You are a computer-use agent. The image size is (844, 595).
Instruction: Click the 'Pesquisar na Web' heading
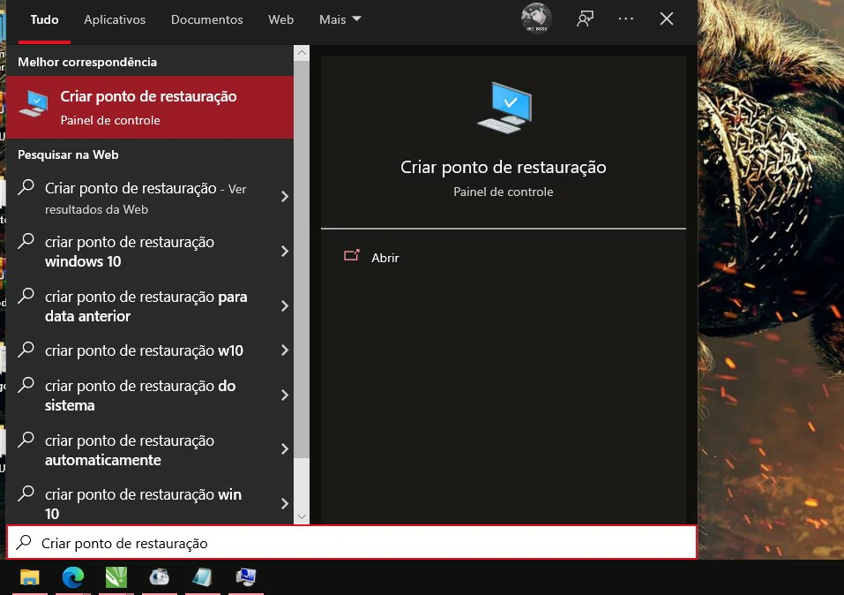coord(68,154)
